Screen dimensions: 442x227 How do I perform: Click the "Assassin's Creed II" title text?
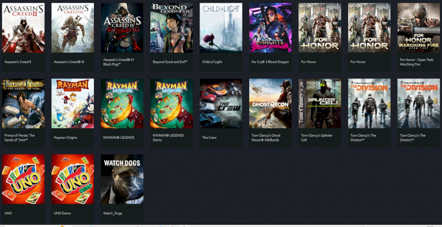click(18, 62)
